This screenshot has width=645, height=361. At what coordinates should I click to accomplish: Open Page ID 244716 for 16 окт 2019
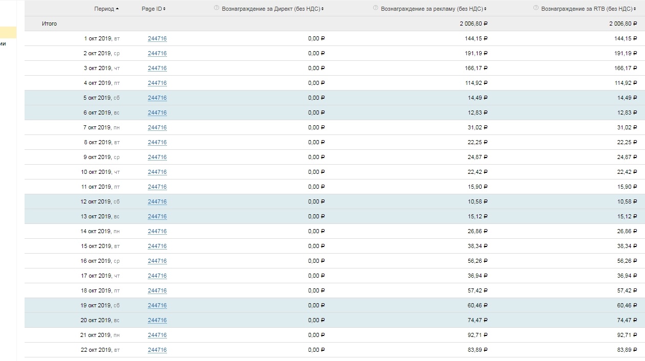157,261
